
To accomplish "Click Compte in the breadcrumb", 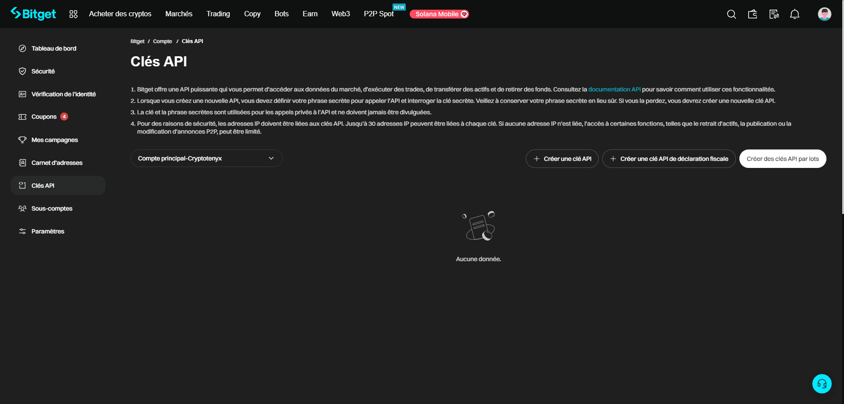I will (x=162, y=41).
